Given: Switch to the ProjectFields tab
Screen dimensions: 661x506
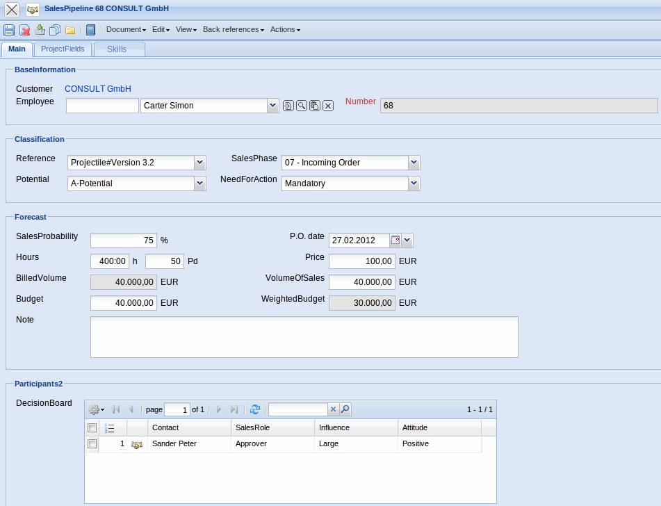Looking at the screenshot, I should coord(63,49).
